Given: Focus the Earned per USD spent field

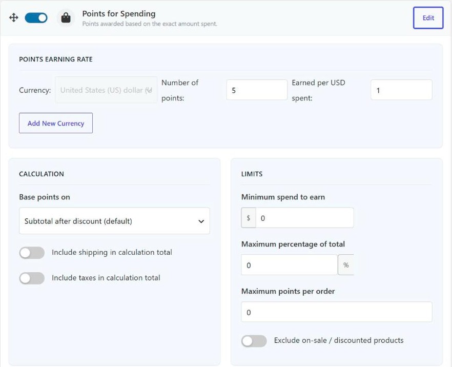Looking at the screenshot, I should [401, 90].
